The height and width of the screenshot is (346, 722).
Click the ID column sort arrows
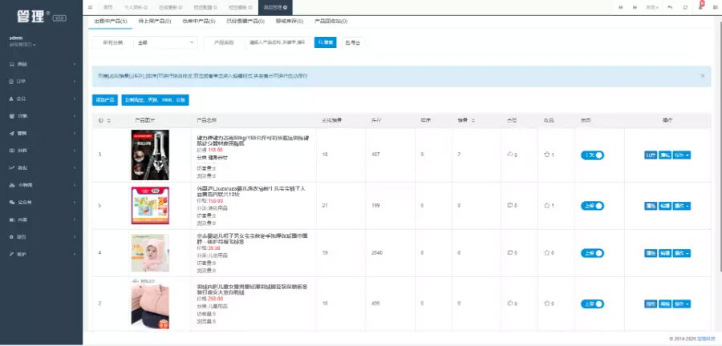(x=107, y=120)
